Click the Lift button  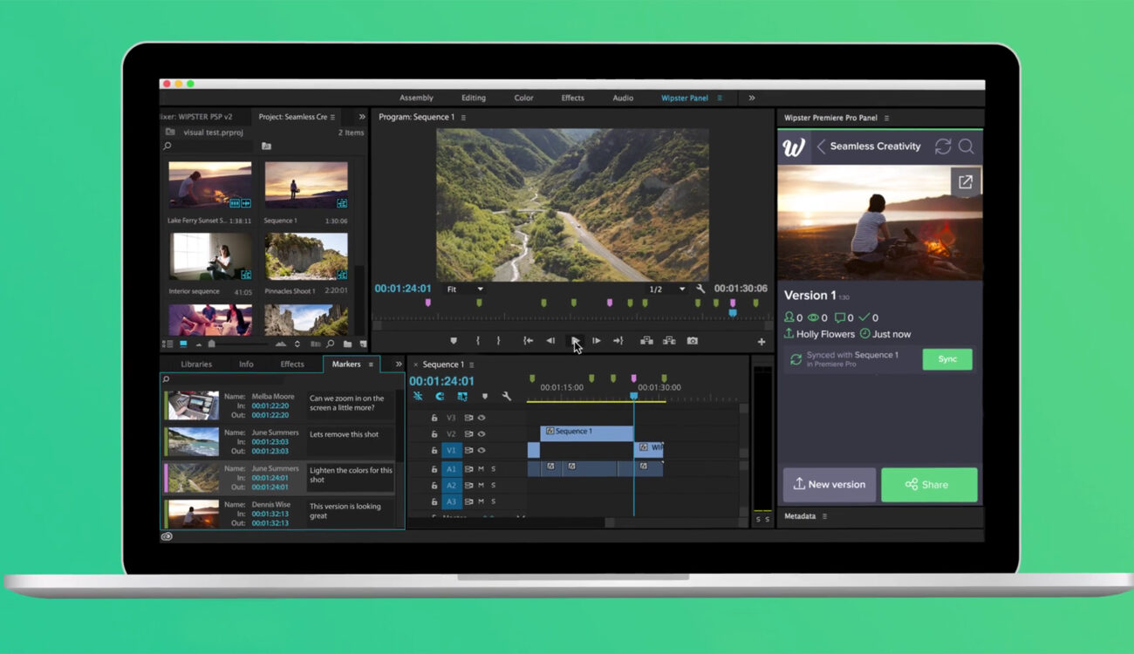646,341
